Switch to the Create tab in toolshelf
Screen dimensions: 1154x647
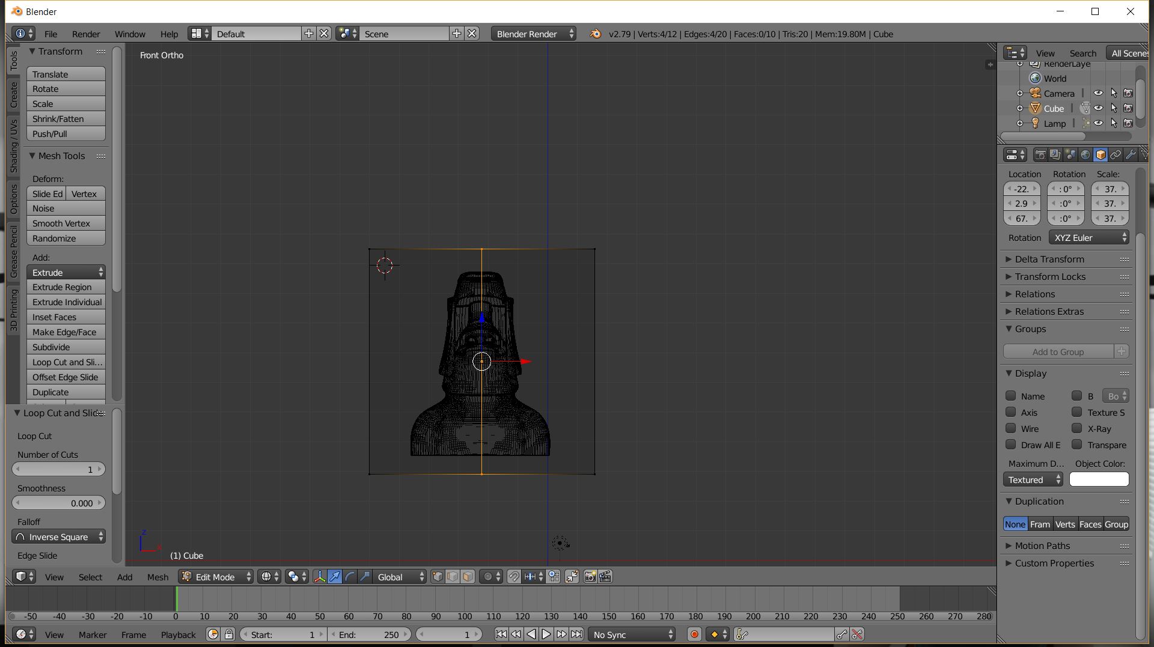[x=14, y=95]
